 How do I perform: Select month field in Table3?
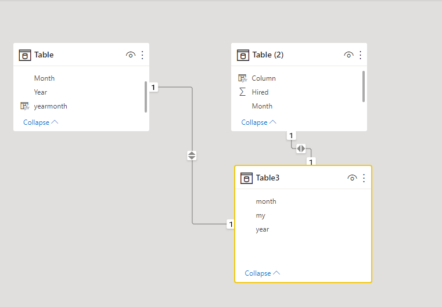tap(266, 201)
